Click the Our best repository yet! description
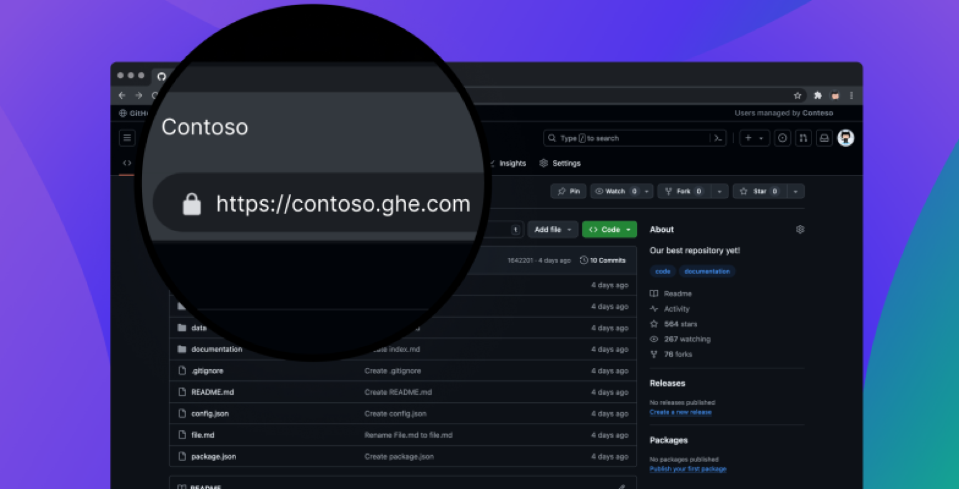The width and height of the screenshot is (959, 489). 695,250
